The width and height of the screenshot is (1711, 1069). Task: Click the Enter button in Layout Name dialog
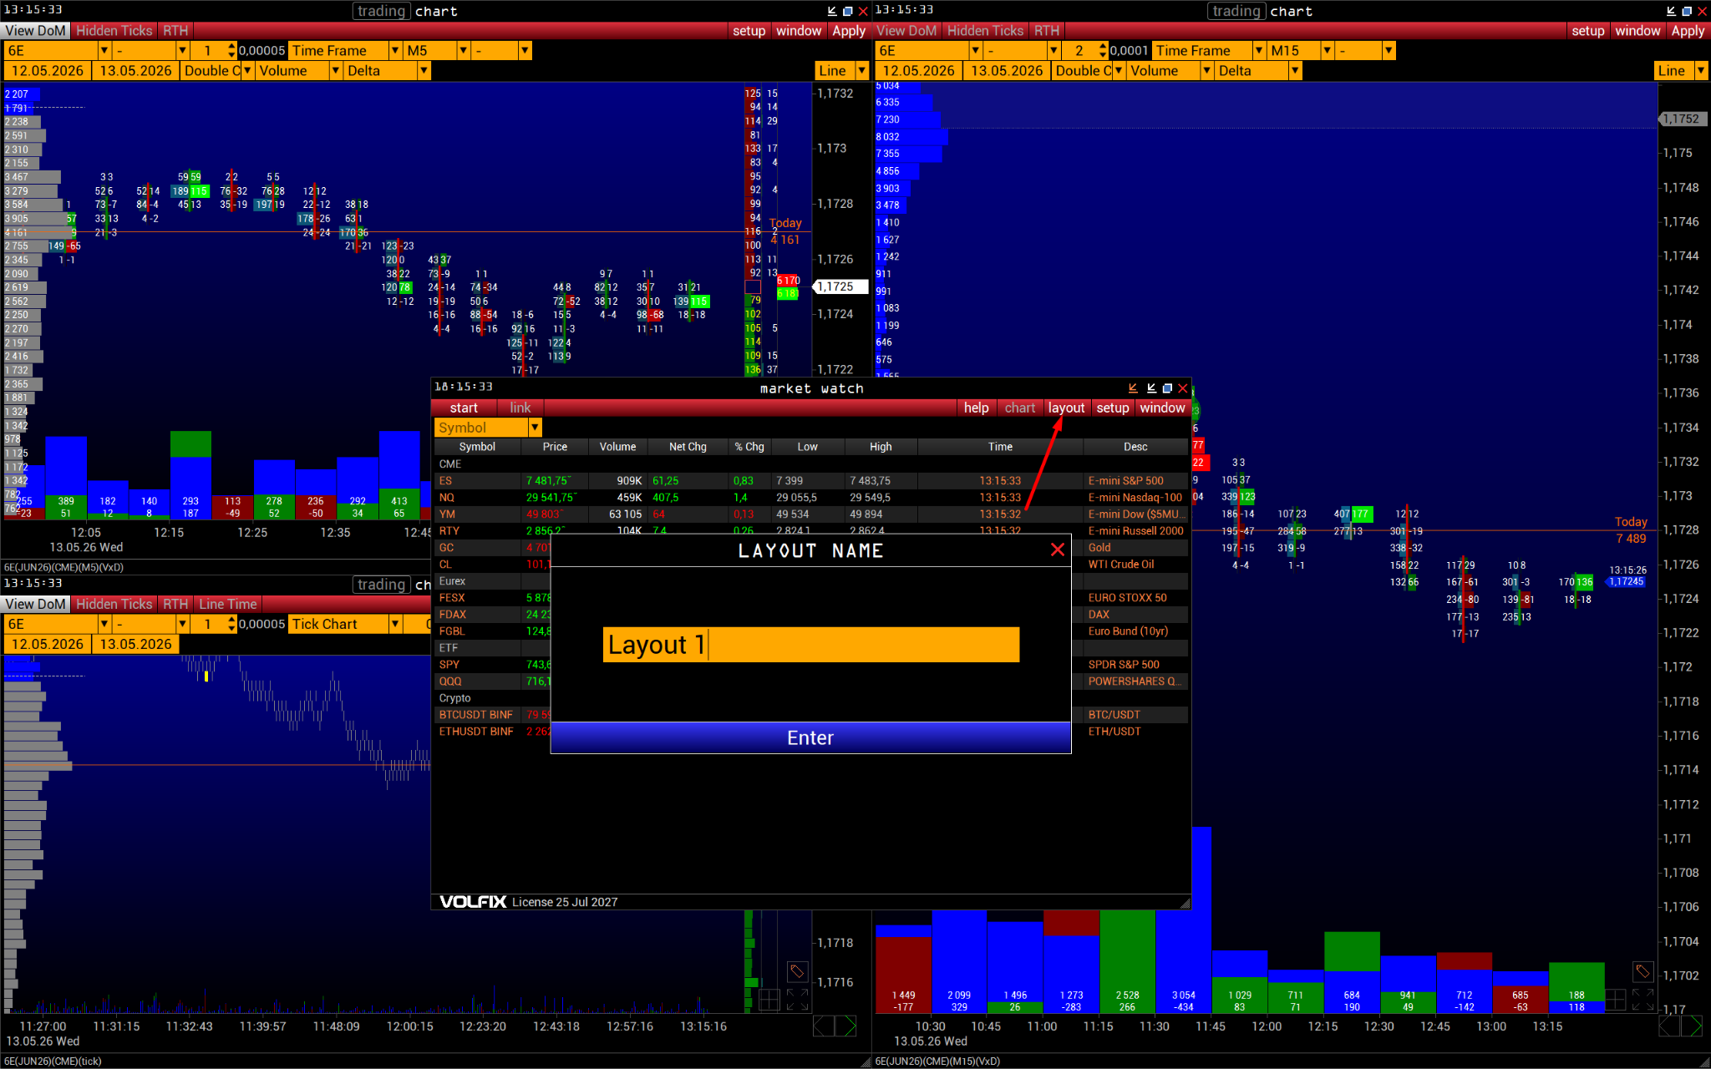pos(810,737)
